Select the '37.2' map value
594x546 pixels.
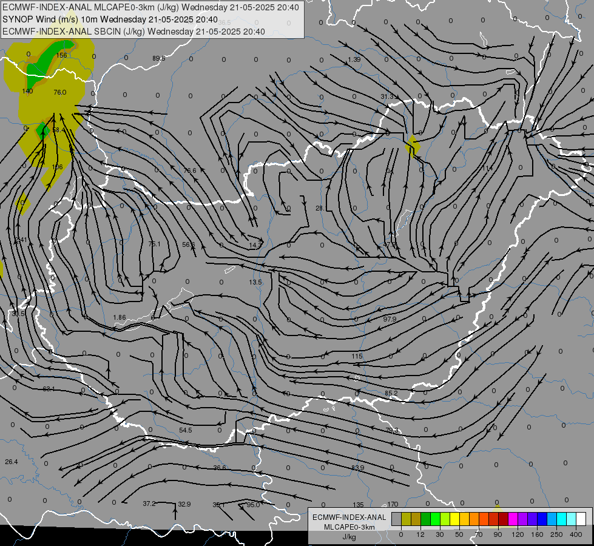[x=149, y=504]
